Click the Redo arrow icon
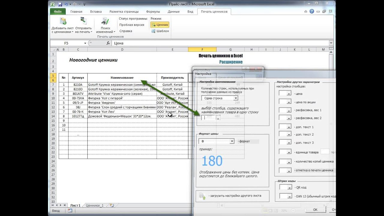Image resolution: width=384 pixels, height=216 pixels. [x=75, y=4]
